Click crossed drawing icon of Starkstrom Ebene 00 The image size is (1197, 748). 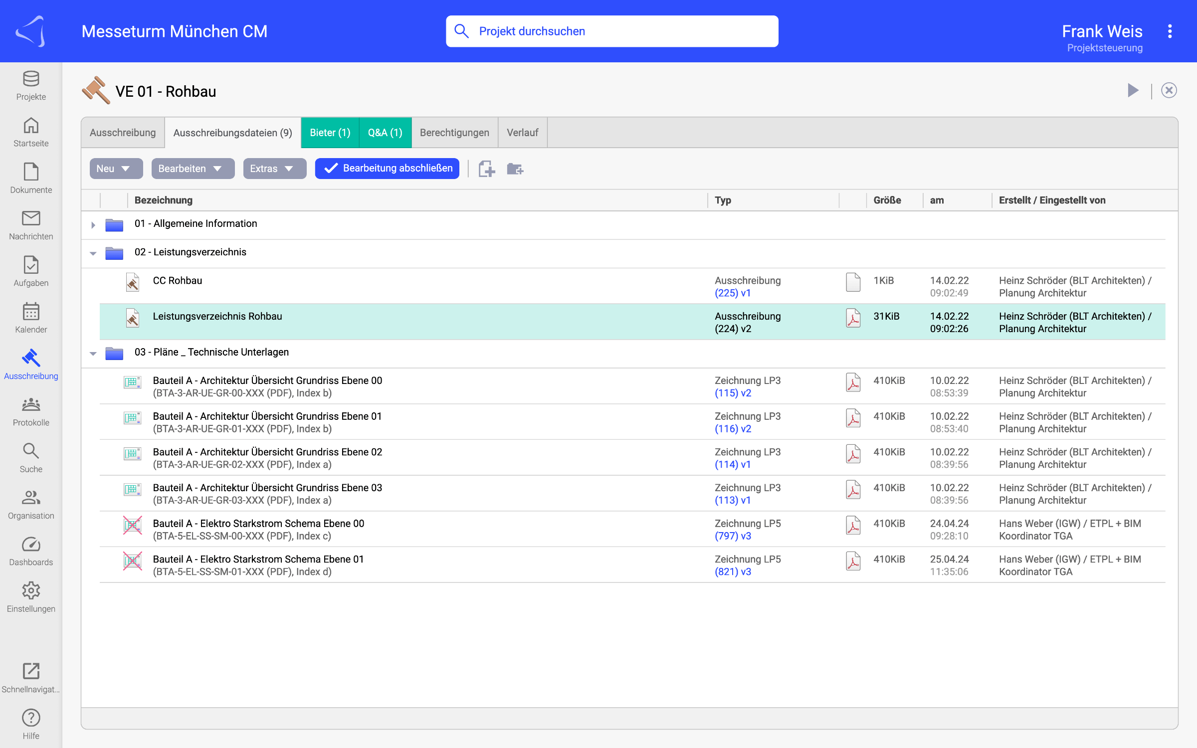[x=132, y=525]
